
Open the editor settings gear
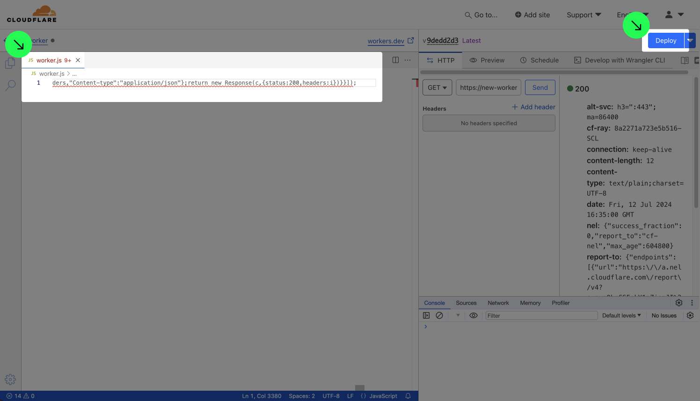click(x=10, y=379)
